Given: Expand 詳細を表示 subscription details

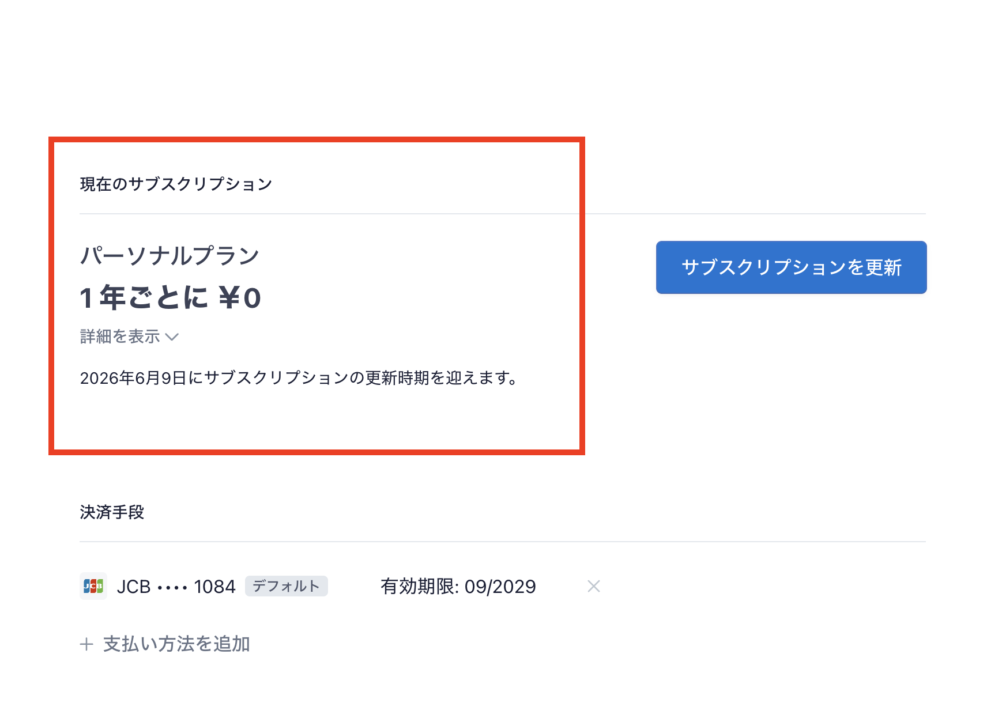Looking at the screenshot, I should [129, 337].
